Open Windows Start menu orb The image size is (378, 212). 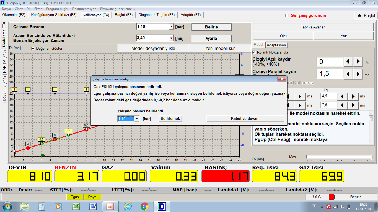(x=7, y=206)
